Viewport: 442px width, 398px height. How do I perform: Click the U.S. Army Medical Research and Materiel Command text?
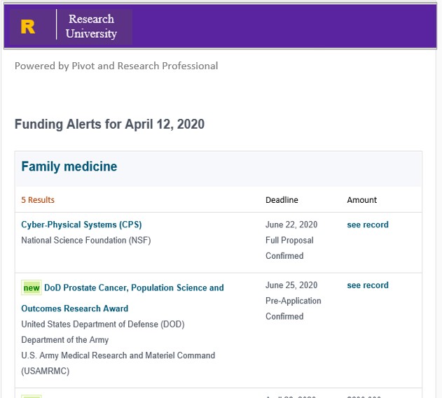coord(118,355)
